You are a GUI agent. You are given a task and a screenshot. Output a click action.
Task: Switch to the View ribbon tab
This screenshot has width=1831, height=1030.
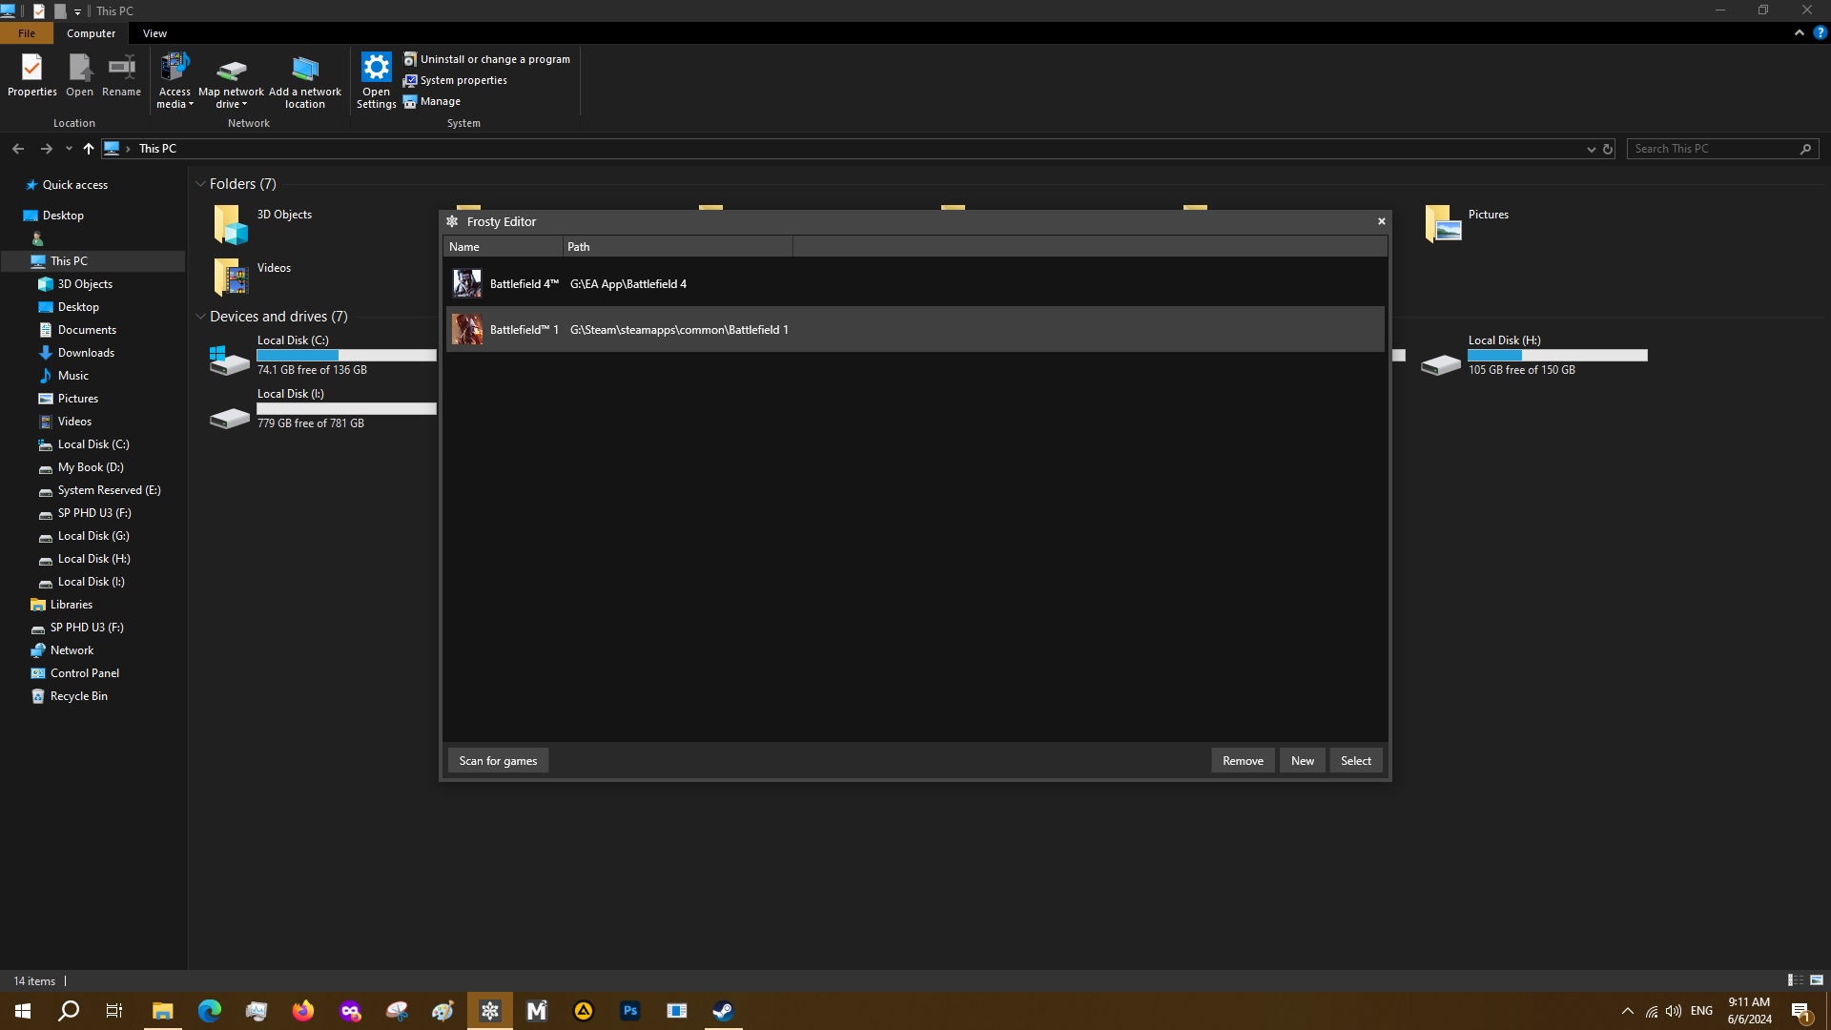point(154,33)
